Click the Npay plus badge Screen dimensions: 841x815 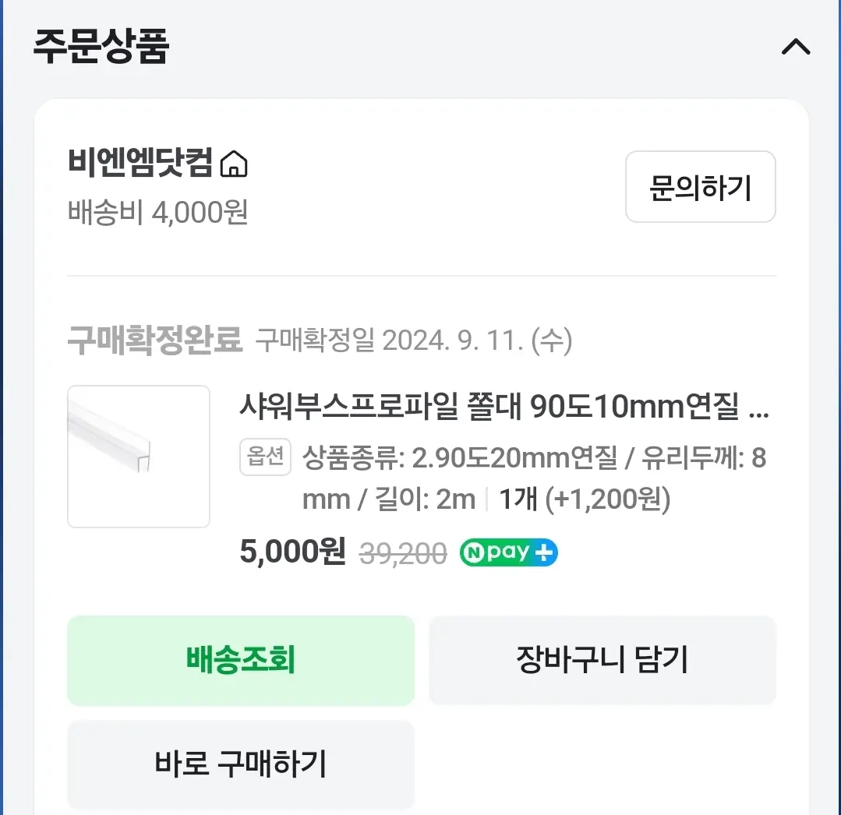[x=508, y=552]
